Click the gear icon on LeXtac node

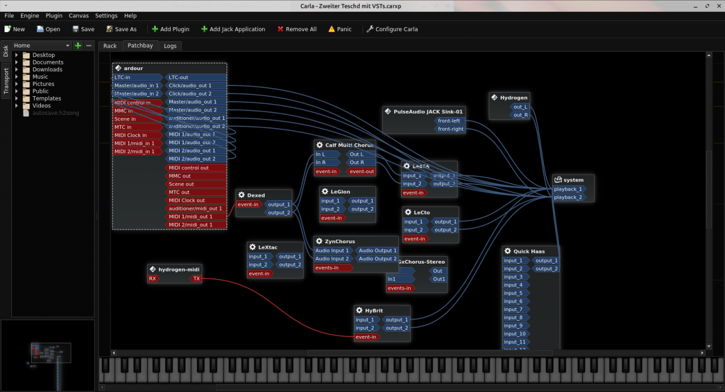[x=252, y=247]
